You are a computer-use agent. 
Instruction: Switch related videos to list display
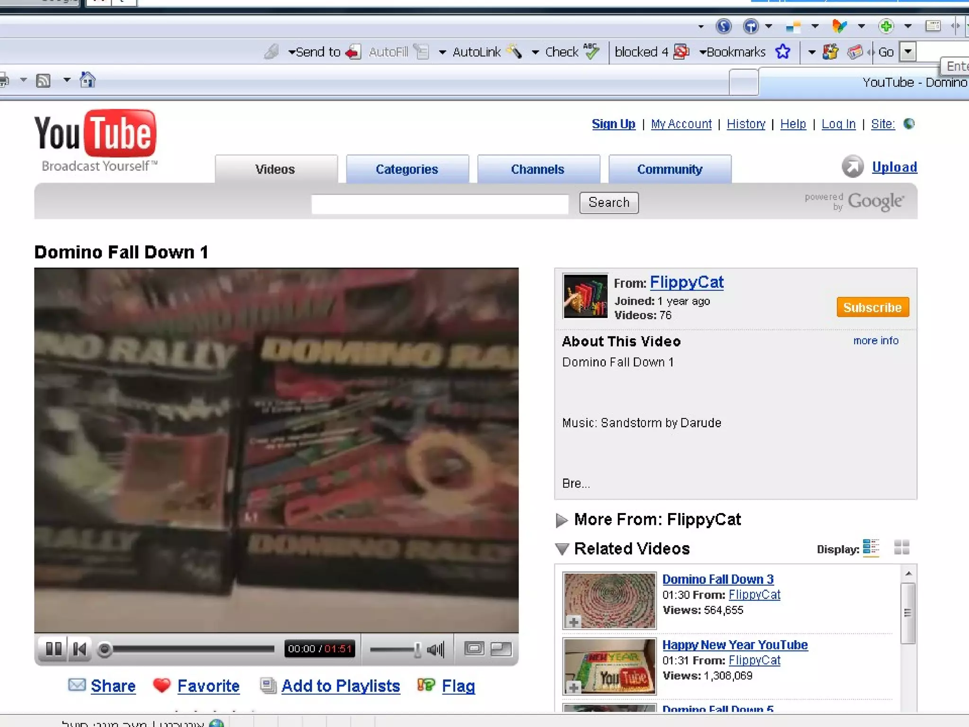coord(871,548)
